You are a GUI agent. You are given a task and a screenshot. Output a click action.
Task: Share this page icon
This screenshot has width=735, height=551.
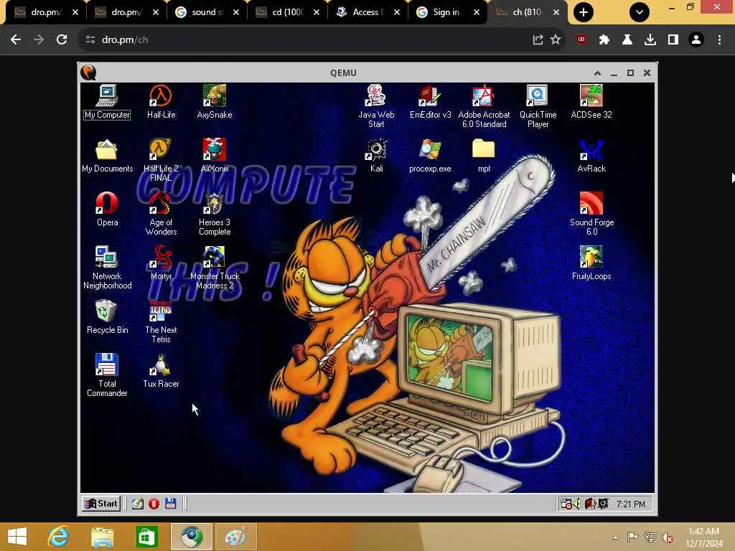538,40
